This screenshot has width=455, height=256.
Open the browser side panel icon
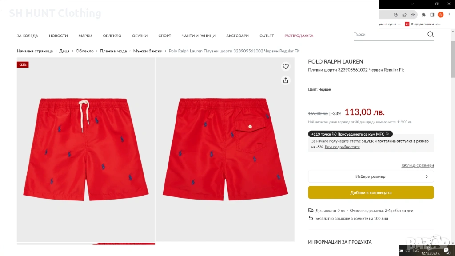(432, 15)
